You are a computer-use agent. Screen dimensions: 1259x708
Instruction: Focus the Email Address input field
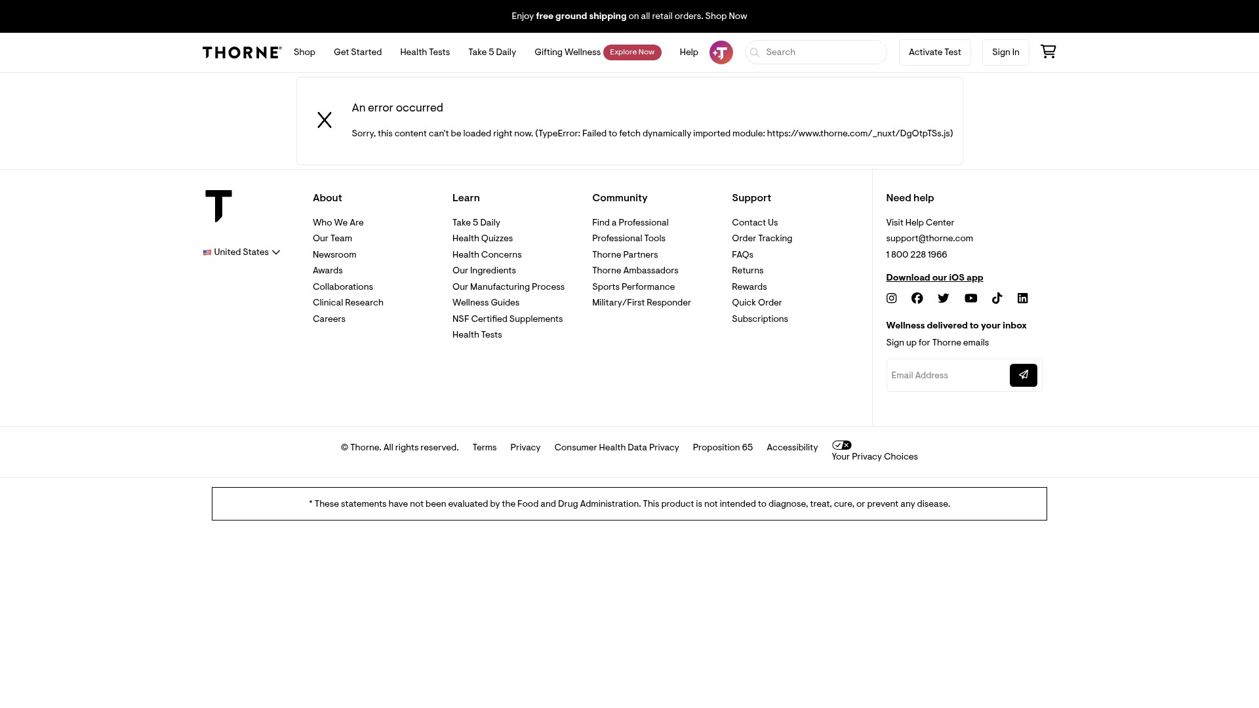tap(948, 376)
